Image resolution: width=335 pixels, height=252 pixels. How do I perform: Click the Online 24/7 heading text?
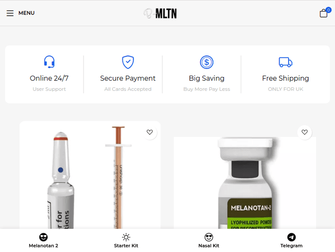click(49, 78)
